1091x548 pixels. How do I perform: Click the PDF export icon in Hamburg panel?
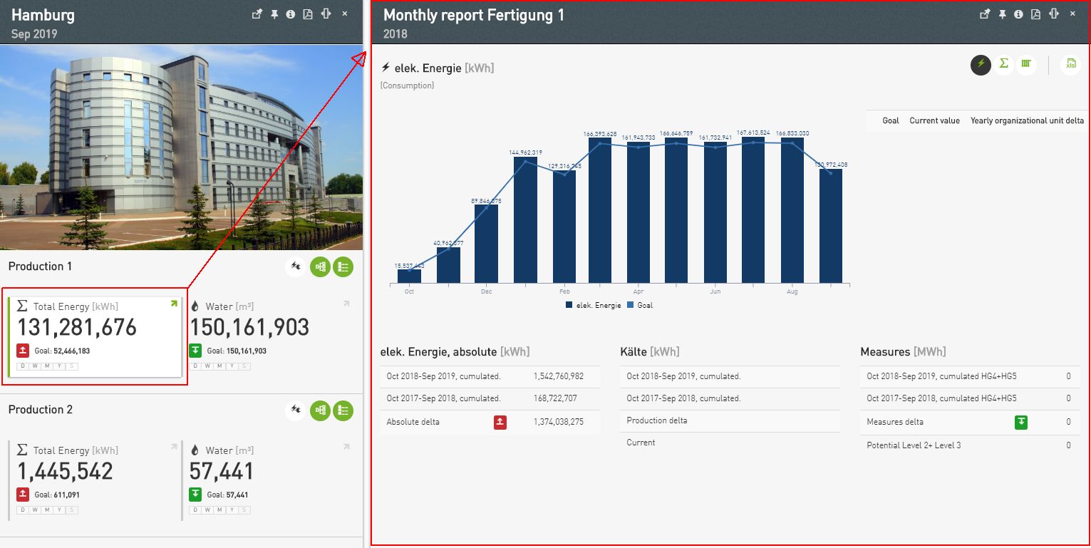click(x=308, y=14)
